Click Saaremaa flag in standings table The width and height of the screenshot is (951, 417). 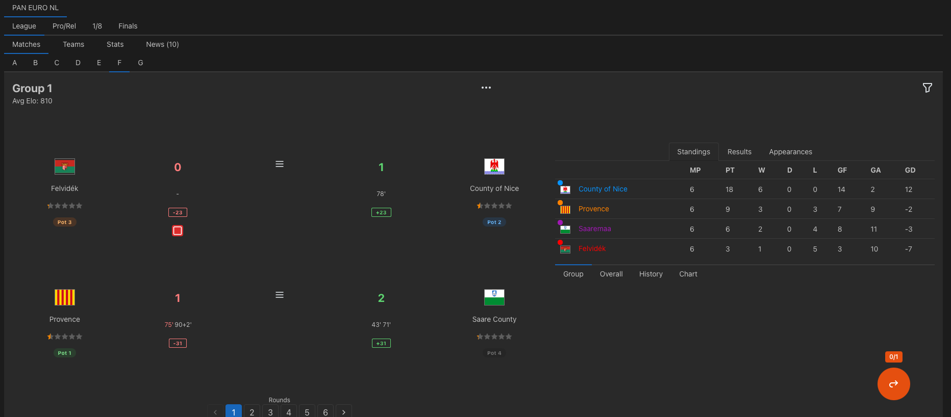pos(565,229)
